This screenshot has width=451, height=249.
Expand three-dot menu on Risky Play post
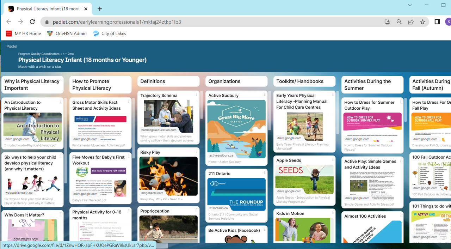pos(197,151)
